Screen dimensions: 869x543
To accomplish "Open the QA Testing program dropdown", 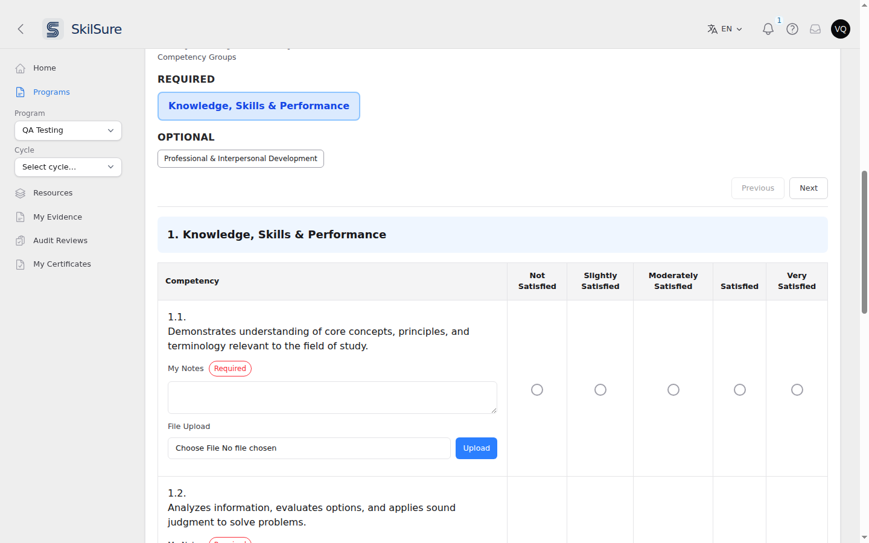I will click(68, 130).
